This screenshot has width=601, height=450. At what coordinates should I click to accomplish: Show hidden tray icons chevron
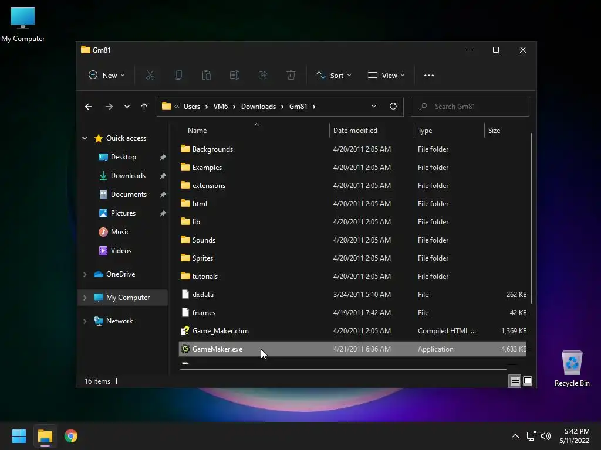tap(515, 436)
